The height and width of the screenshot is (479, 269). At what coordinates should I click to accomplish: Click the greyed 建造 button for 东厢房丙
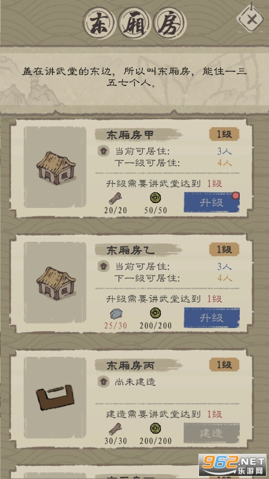tap(212, 433)
